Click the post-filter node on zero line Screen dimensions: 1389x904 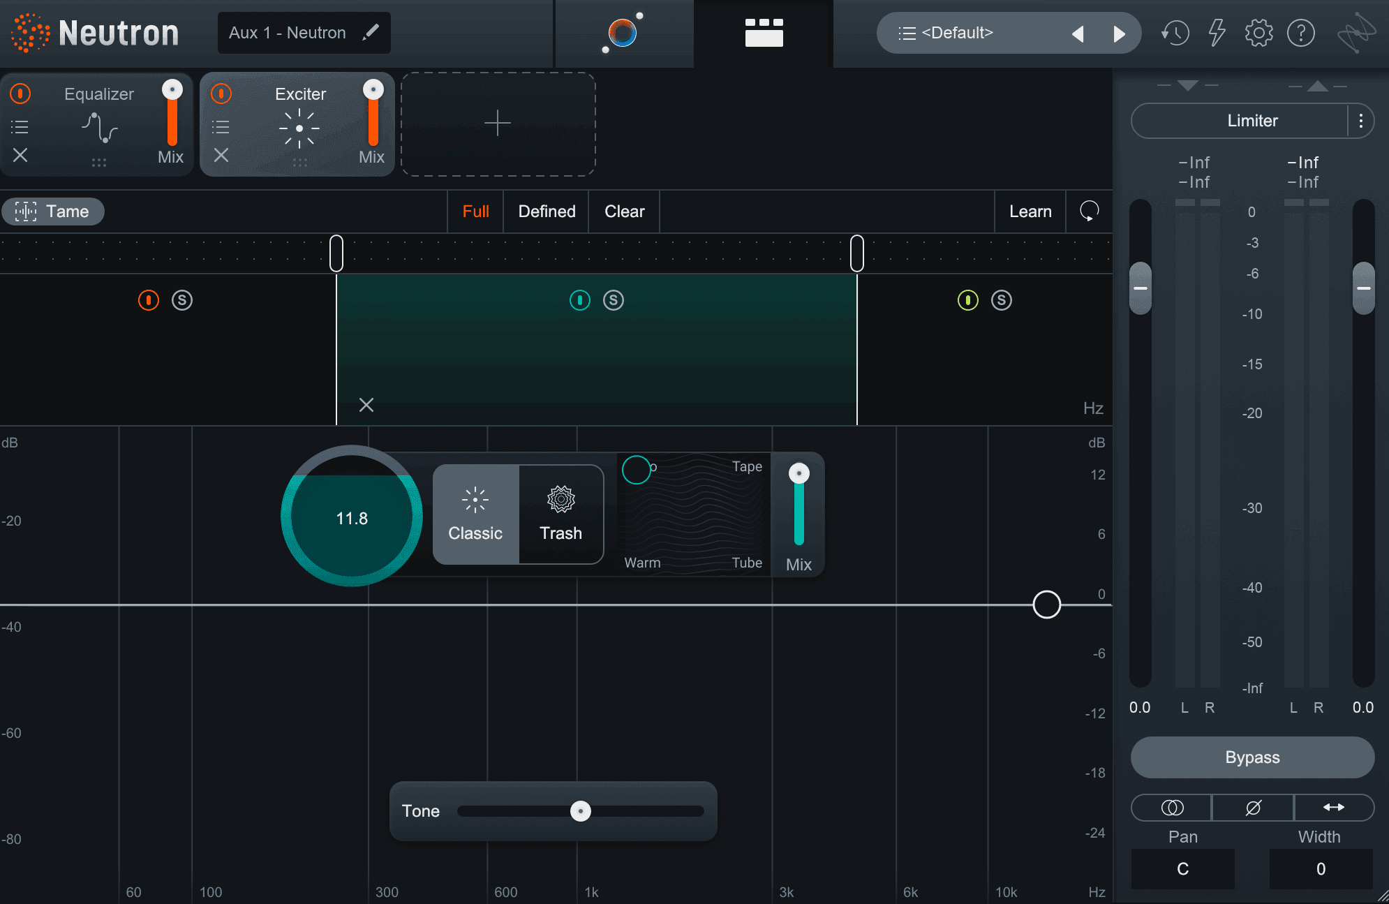1047,605
